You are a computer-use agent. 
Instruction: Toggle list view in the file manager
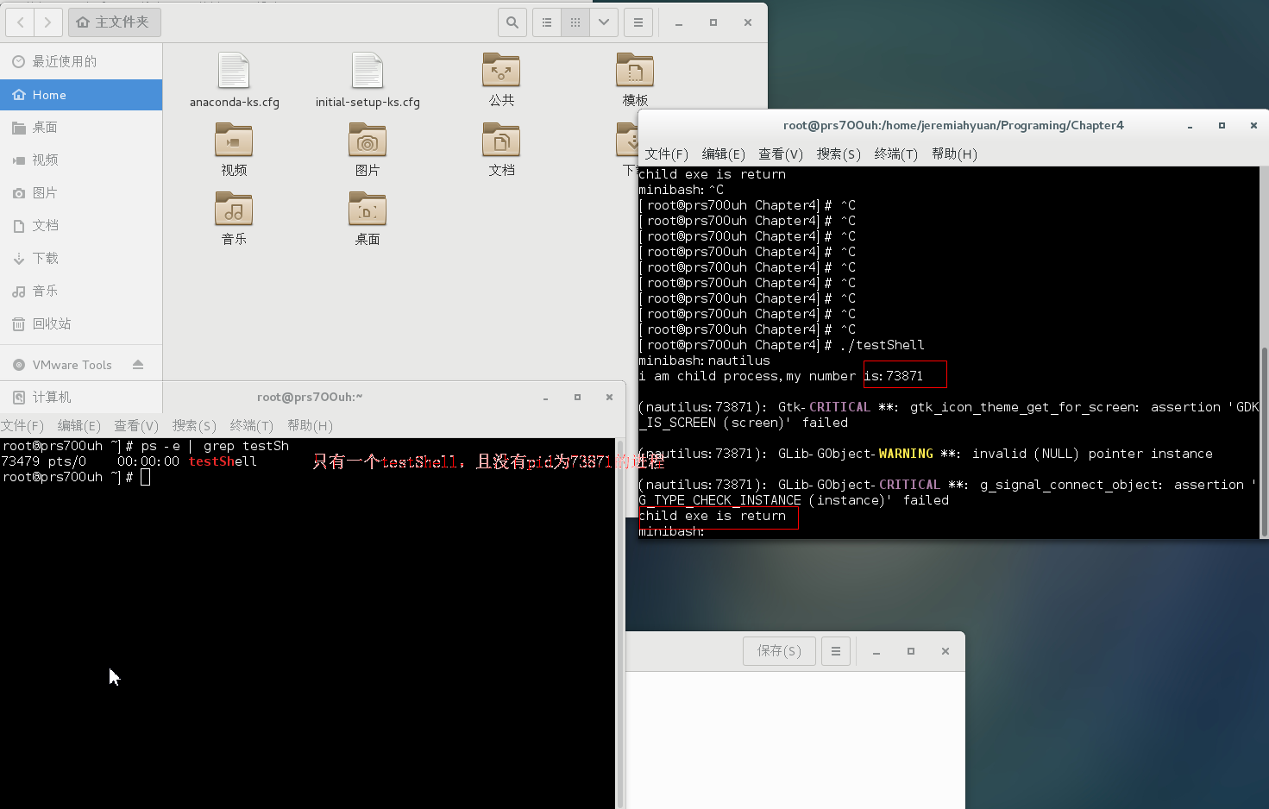point(546,22)
